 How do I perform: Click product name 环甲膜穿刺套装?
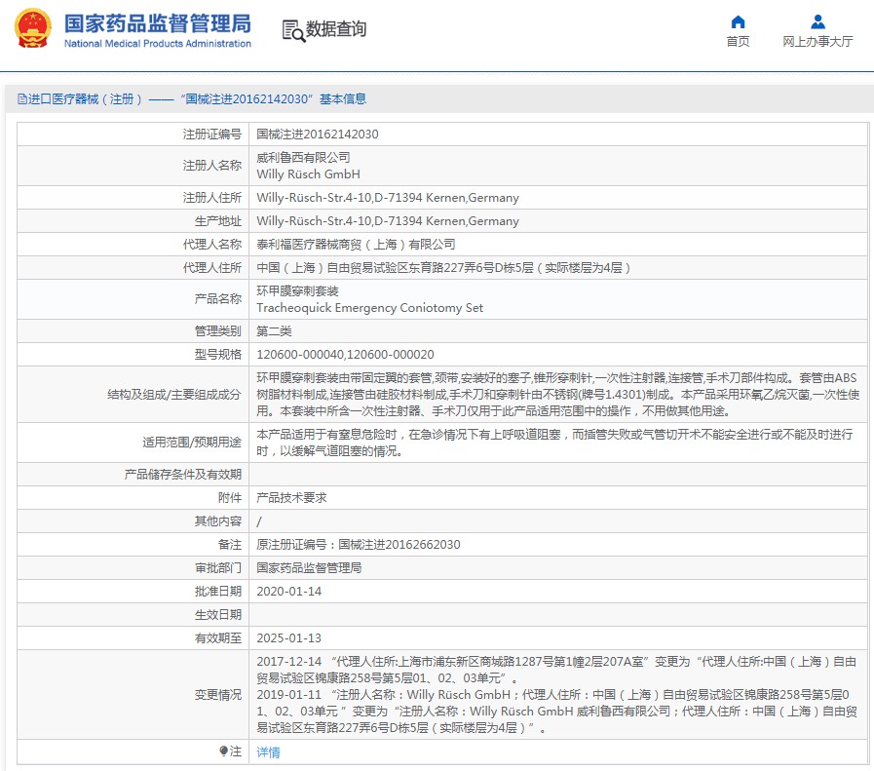tap(297, 291)
